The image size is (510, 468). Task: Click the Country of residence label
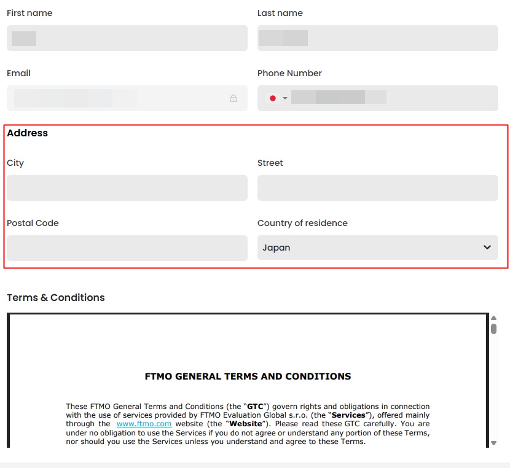pyautogui.click(x=302, y=224)
